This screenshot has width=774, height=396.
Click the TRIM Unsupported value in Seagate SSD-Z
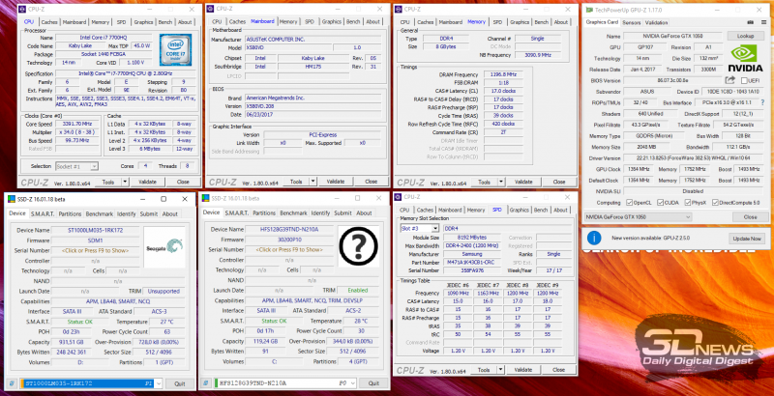click(164, 291)
